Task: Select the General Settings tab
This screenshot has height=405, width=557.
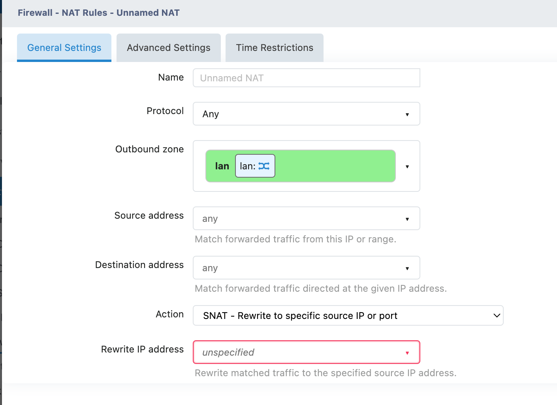Action: [x=64, y=48]
